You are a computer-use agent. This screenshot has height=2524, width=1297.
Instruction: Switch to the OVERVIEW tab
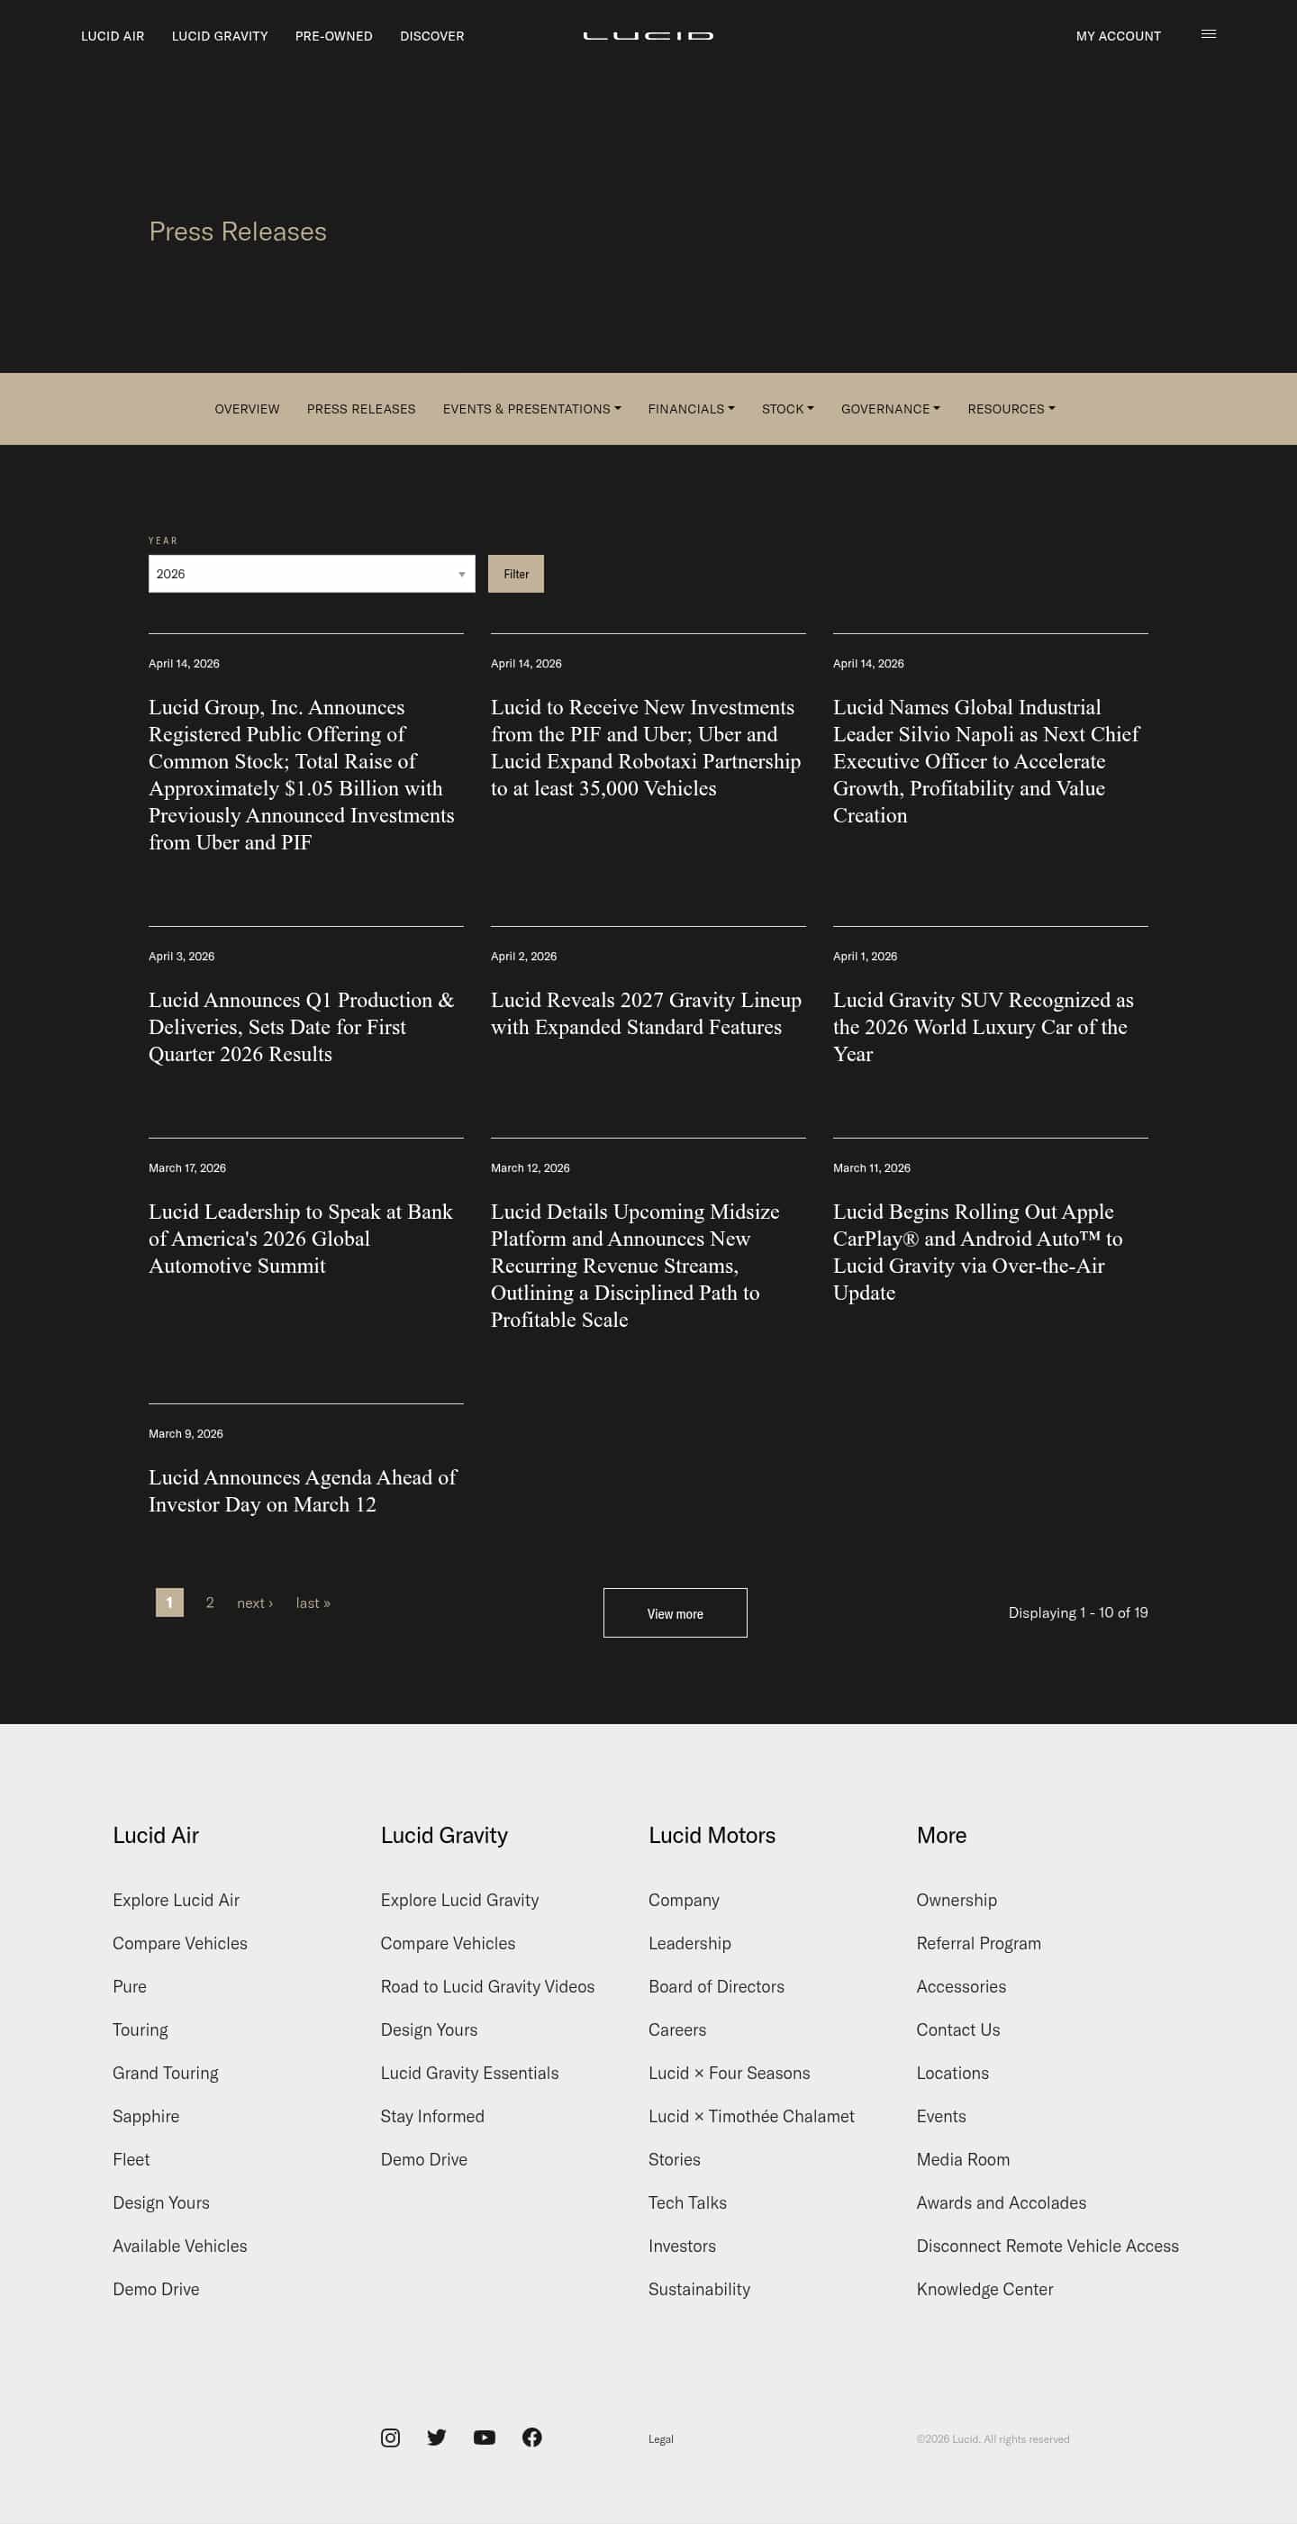247,409
